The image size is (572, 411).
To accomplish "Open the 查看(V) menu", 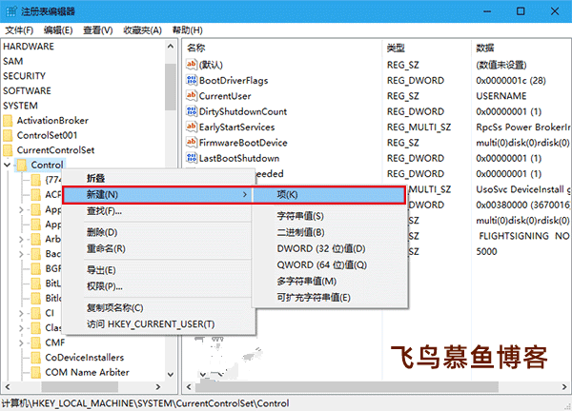I will [98, 30].
